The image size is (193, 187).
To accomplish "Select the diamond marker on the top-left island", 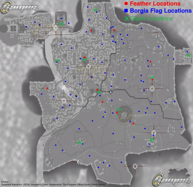I will [56, 28].
